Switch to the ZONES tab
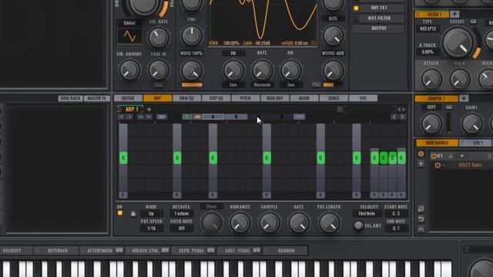Image resolution: width=493 pixels, height=277 pixels. coord(334,98)
